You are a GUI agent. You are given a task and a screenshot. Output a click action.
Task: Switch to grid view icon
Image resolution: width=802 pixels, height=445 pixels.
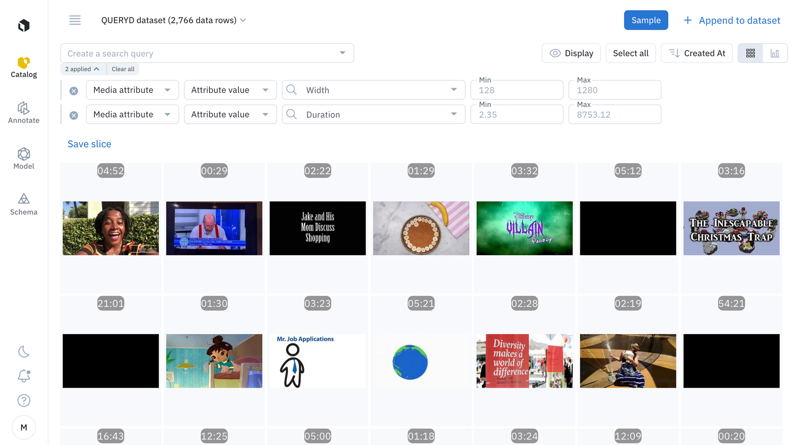(750, 53)
